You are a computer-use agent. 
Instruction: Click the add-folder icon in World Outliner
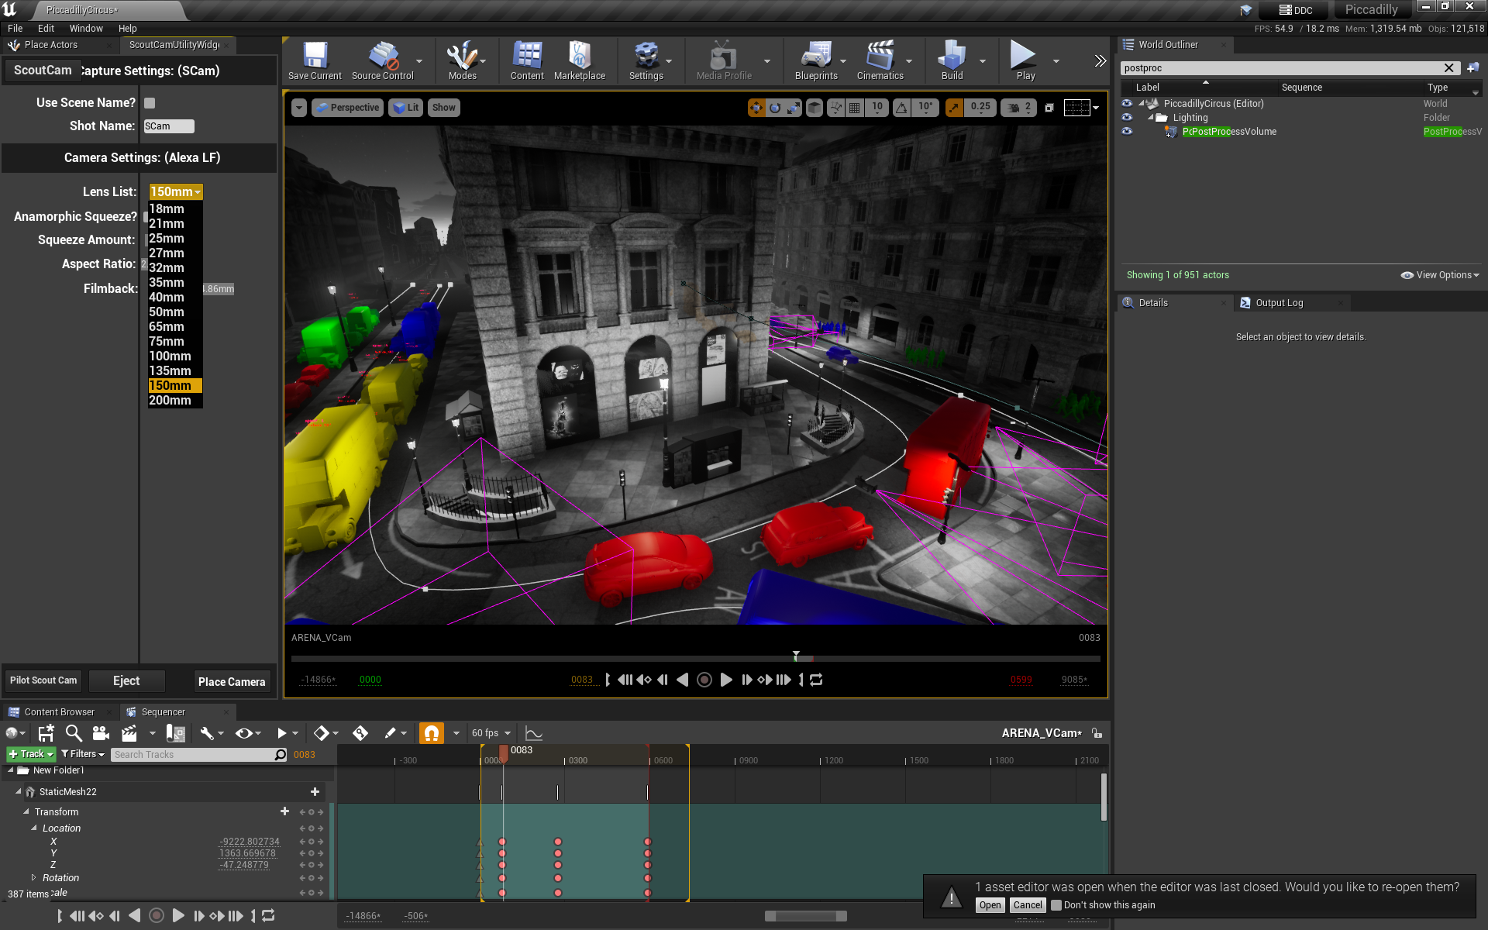1472,68
